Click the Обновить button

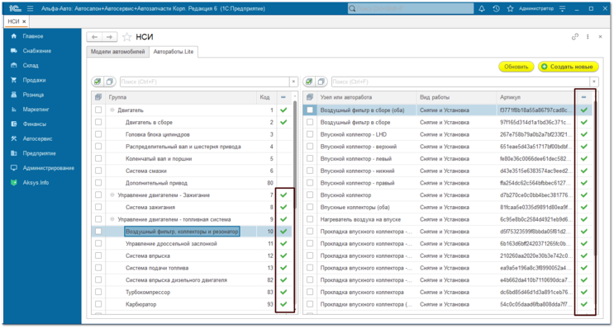tap(516, 67)
